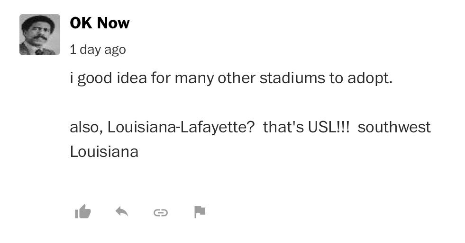465x243 pixels.
Task: Click the username OK Now
Action: pyautogui.click(x=100, y=23)
